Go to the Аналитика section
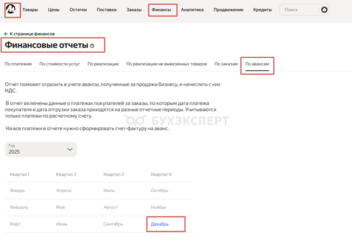This screenshot has height=242, width=352. pyautogui.click(x=192, y=10)
